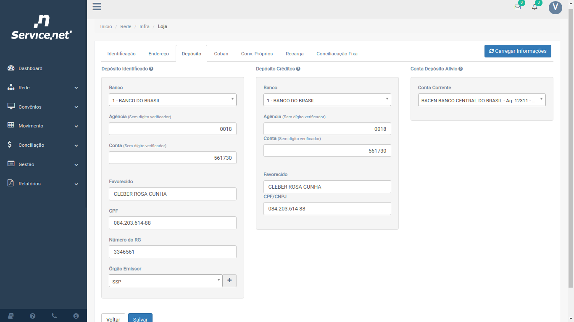
Task: Open the Órgão Emissor SSP dropdown
Action: pos(166,281)
